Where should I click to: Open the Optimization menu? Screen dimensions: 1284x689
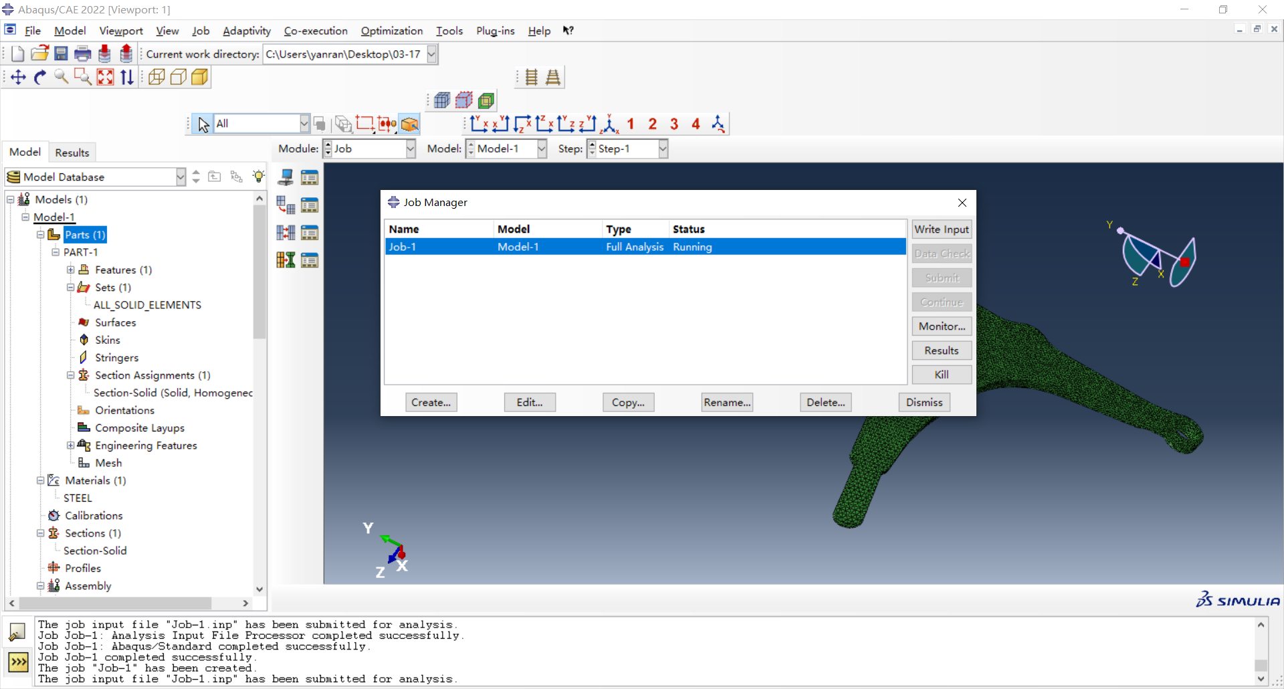coord(392,31)
